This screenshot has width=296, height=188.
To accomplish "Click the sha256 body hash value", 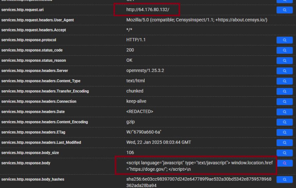I will click(x=199, y=182).
